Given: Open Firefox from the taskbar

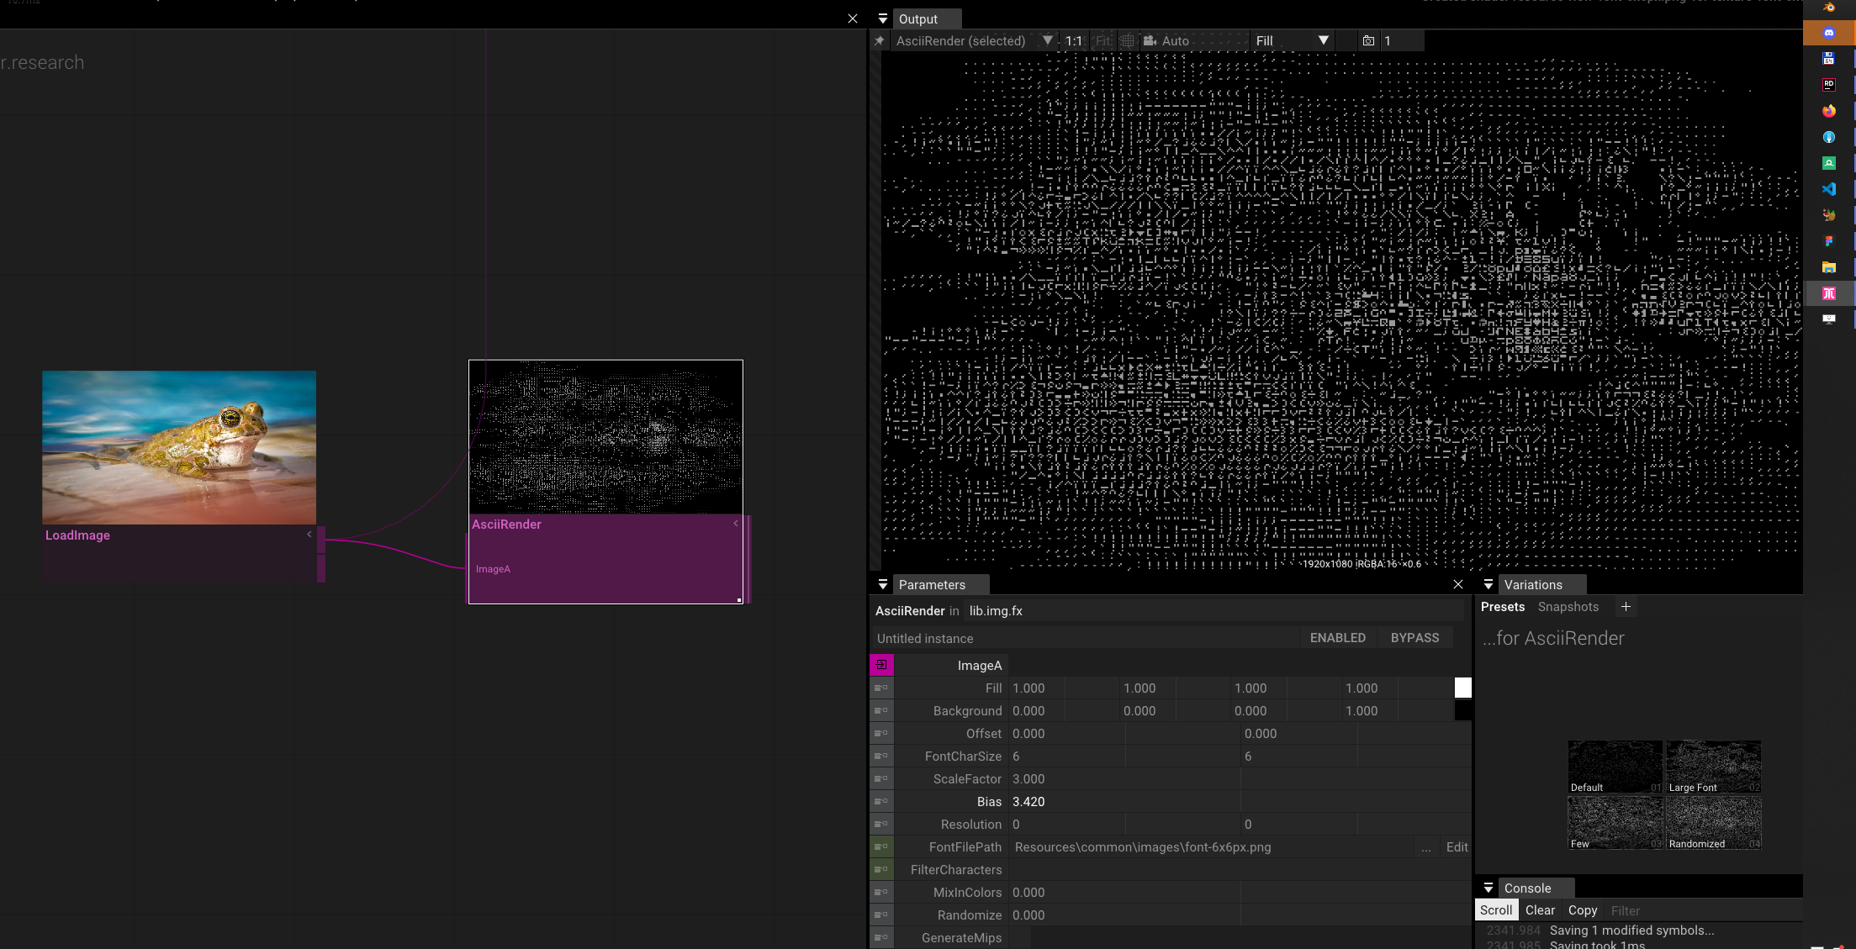Looking at the screenshot, I should 1829,111.
